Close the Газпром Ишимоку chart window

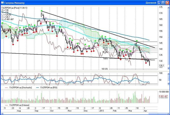(x=167, y=3)
